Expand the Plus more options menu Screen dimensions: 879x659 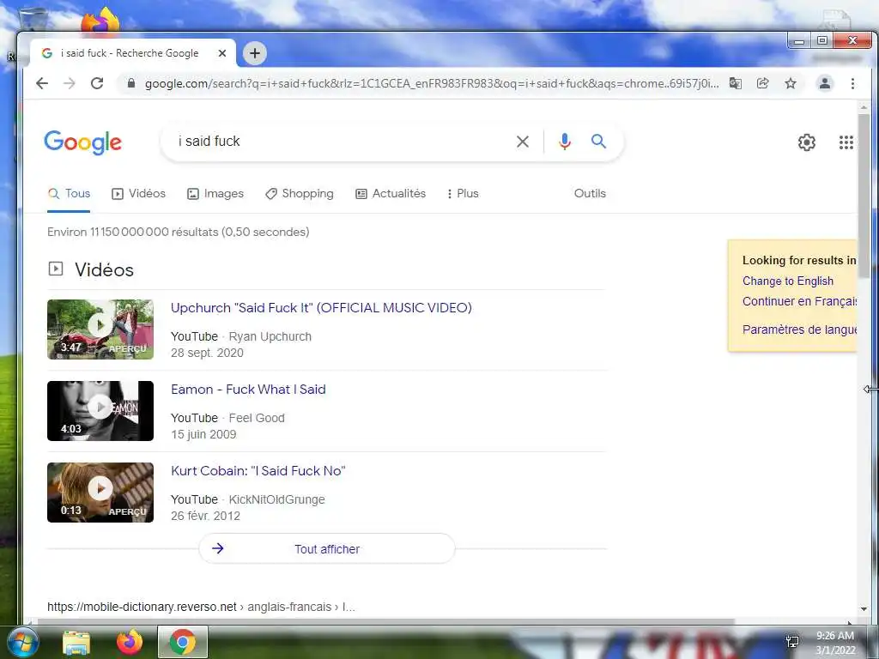tap(463, 193)
